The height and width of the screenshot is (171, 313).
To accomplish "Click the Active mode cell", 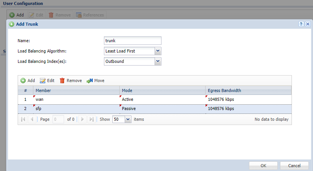I will pyautogui.click(x=162, y=99).
